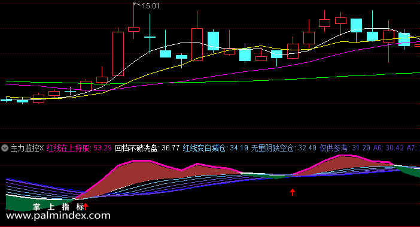Image resolution: width=420 pixels, height=227 pixels.
Task: Select the tall red candlestick before the peak
Action: 118,53
